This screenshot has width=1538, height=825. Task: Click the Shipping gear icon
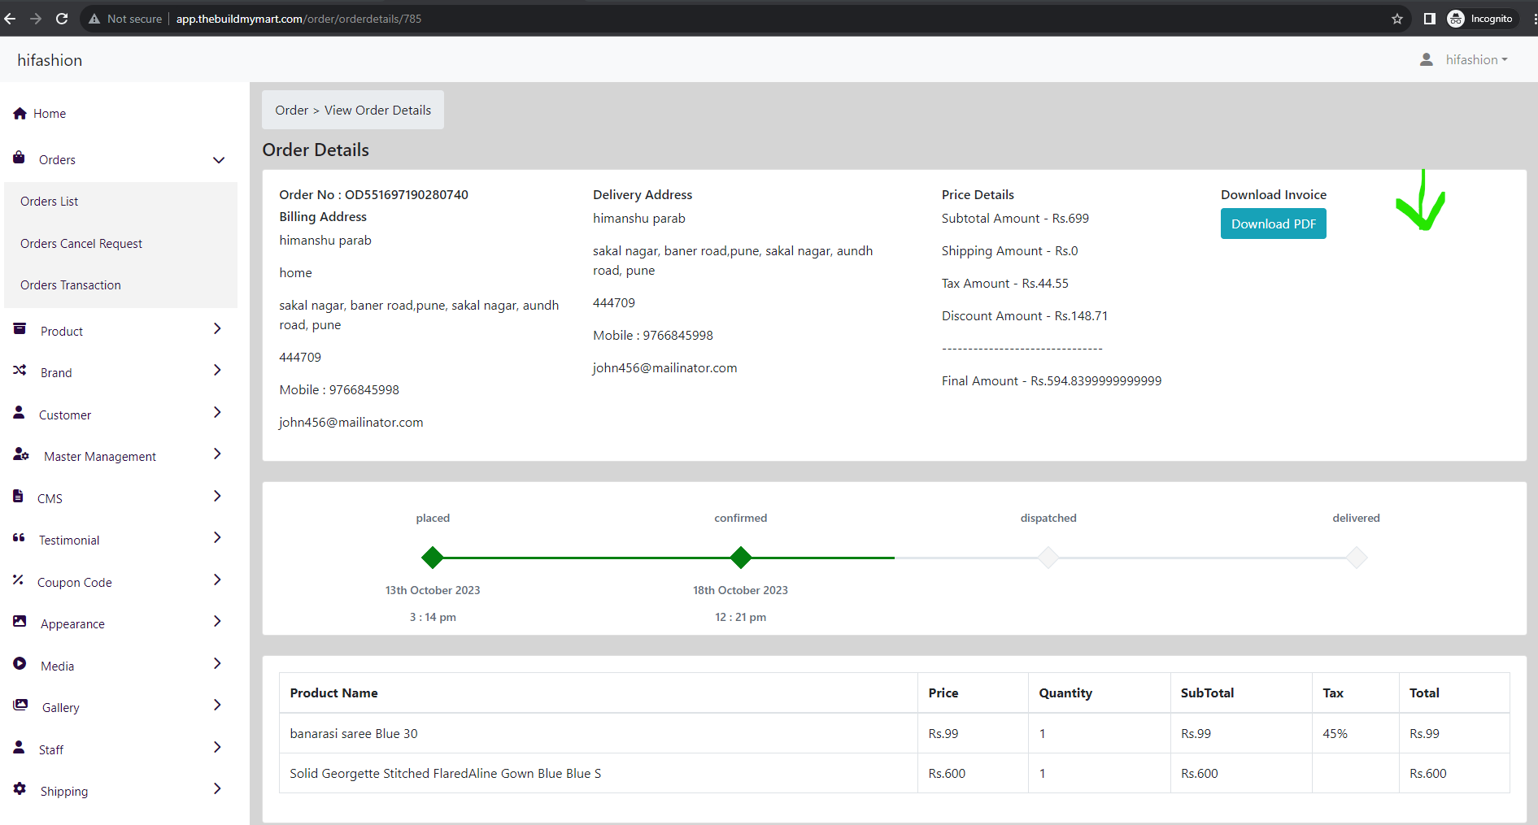[x=20, y=788]
